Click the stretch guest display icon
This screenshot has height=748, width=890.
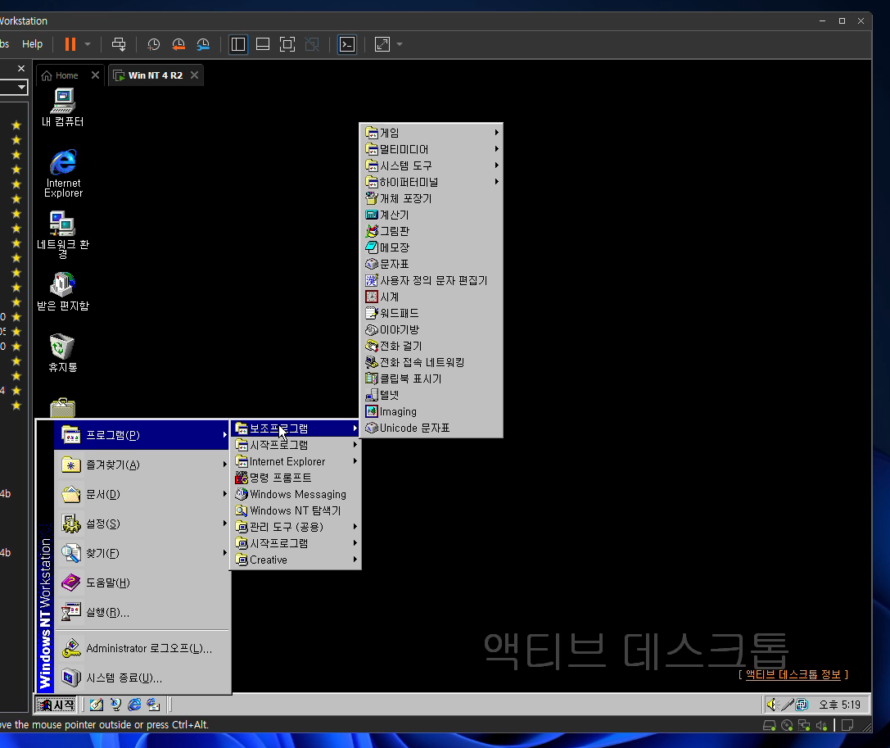382,44
